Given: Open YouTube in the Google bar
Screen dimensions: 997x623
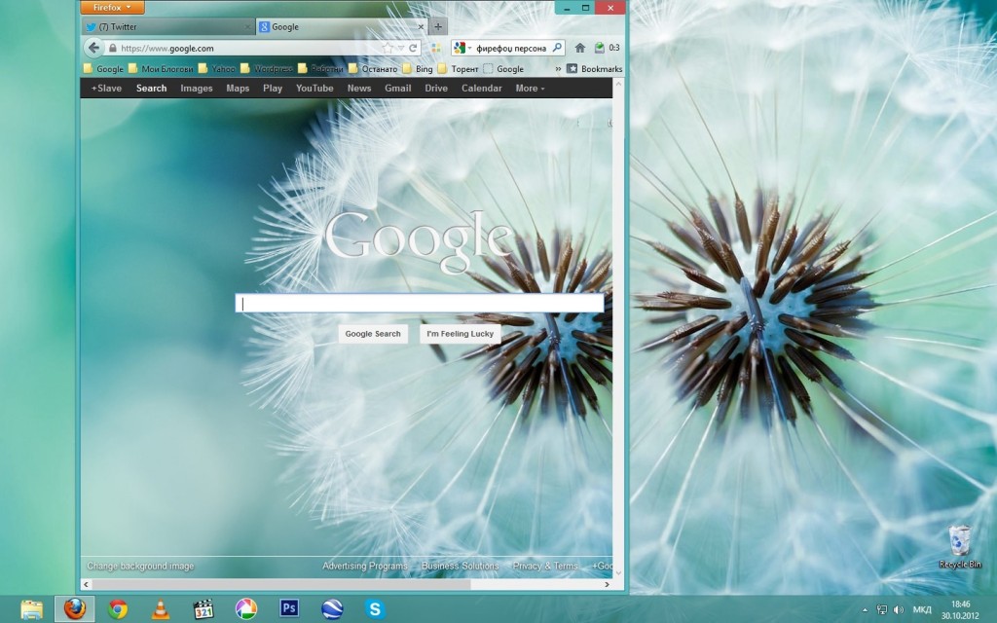Looking at the screenshot, I should [314, 89].
